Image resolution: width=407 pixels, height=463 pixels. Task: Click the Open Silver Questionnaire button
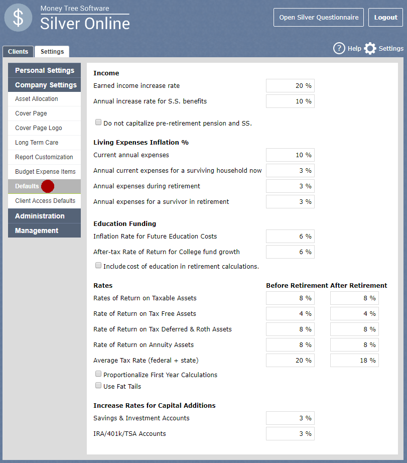(319, 18)
